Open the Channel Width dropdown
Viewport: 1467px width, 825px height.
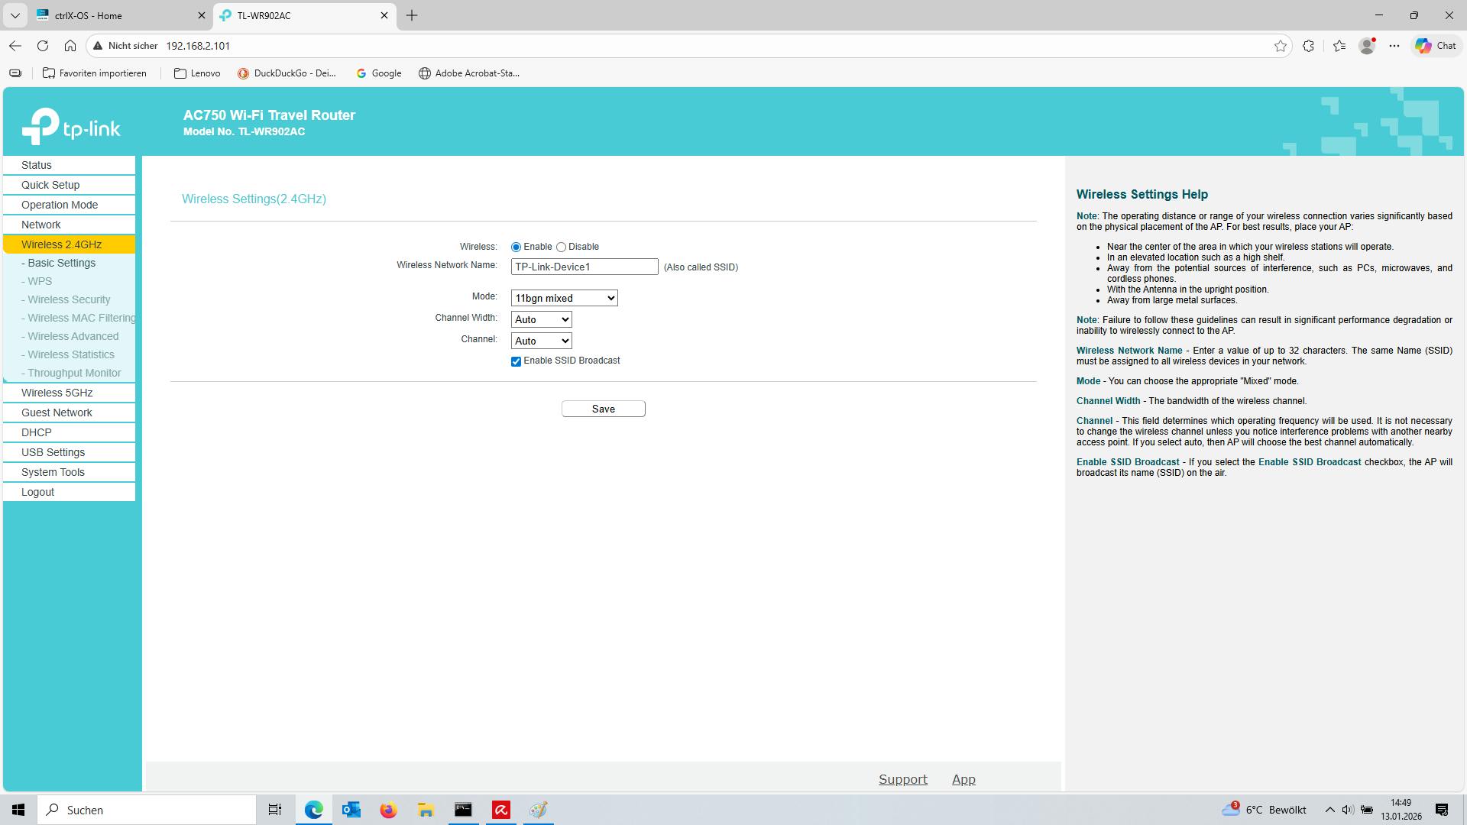coord(541,319)
